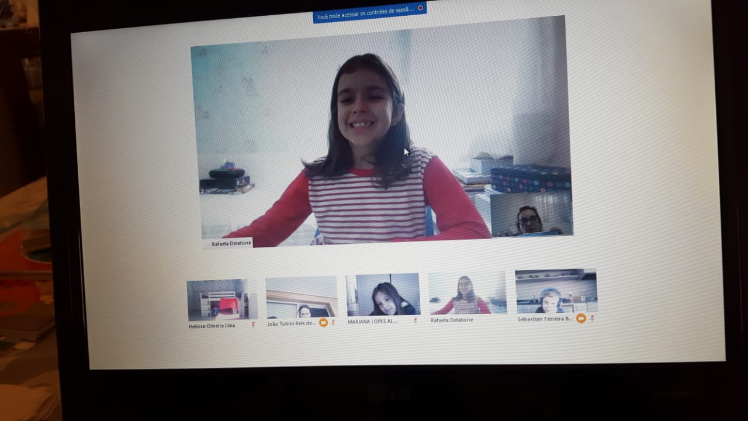Viewport: 748px width, 421px height.
Task: Click muted mic icon for João Tubini
Action: [x=333, y=322]
